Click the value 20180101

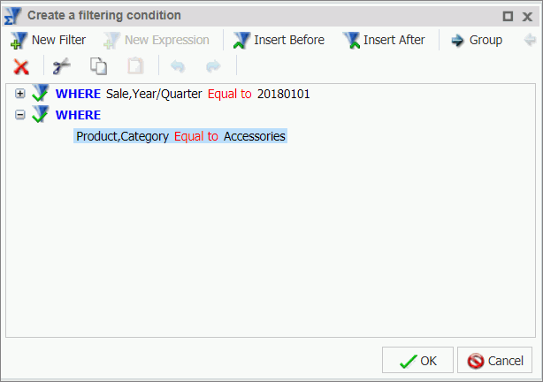284,94
